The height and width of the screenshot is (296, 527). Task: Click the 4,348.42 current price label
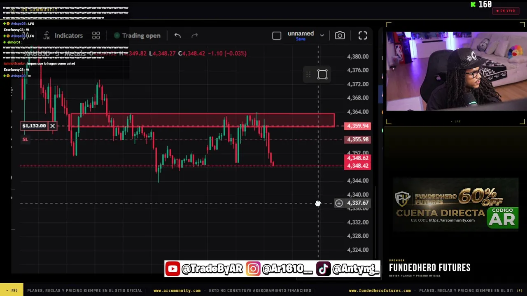tap(357, 166)
